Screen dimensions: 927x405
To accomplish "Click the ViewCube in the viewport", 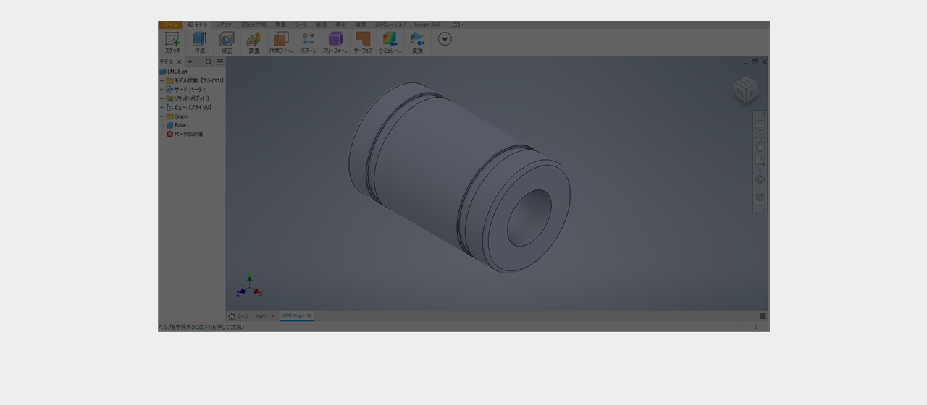I will [745, 90].
